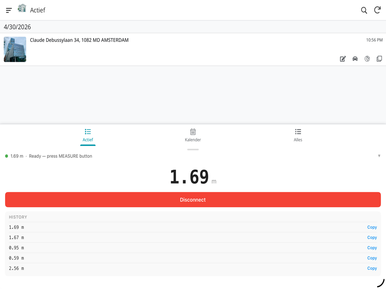Click the 4/30/2026 date header
Screen dimensions: 386x289
pos(17,27)
